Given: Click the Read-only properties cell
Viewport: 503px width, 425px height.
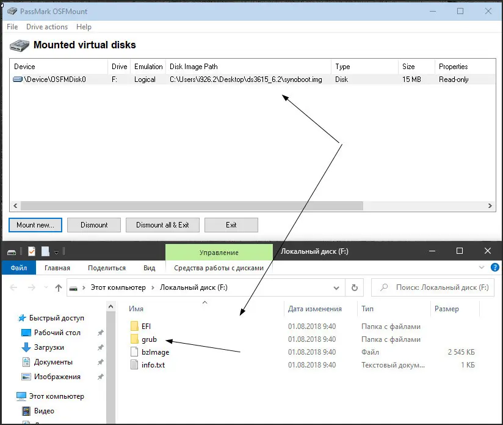Looking at the screenshot, I should tap(454, 79).
